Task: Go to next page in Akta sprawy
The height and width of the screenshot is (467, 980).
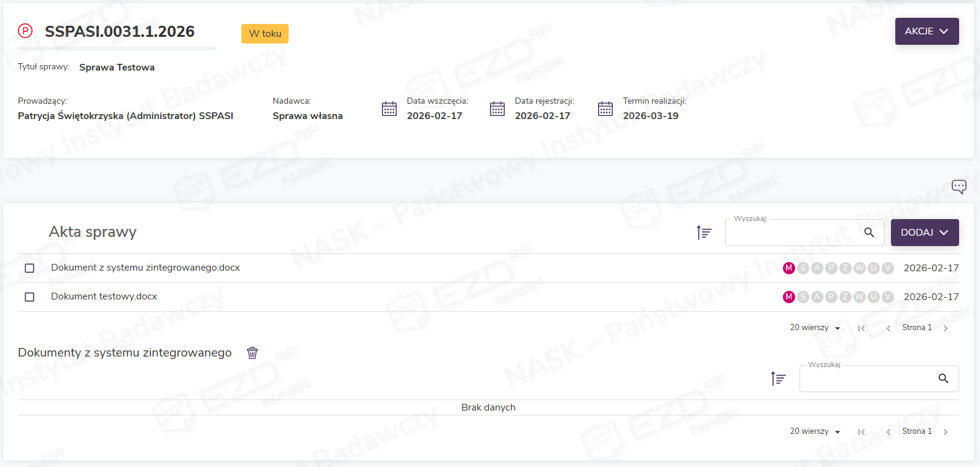Action: pyautogui.click(x=946, y=328)
